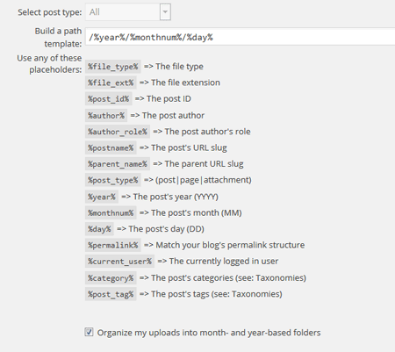
Task: Insert the %file_type% placeholder
Action: click(x=113, y=67)
